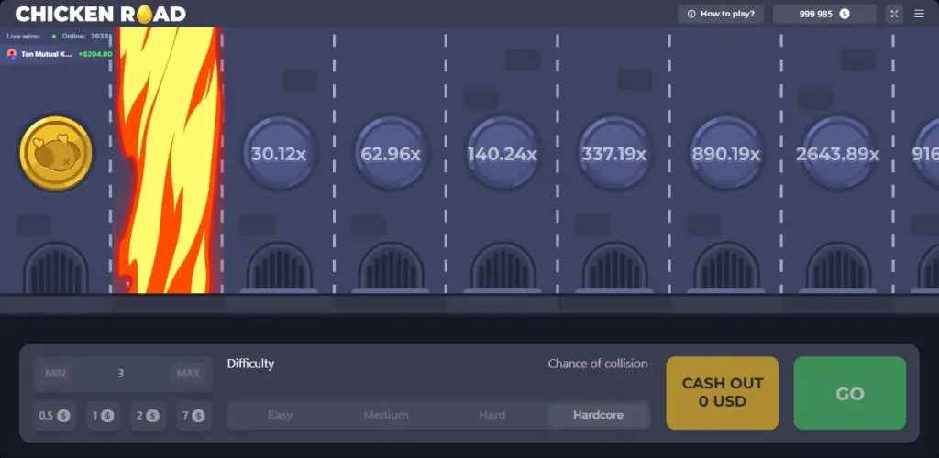Image resolution: width=939 pixels, height=458 pixels.
Task: Click the Chicken Road logo
Action: point(101,14)
